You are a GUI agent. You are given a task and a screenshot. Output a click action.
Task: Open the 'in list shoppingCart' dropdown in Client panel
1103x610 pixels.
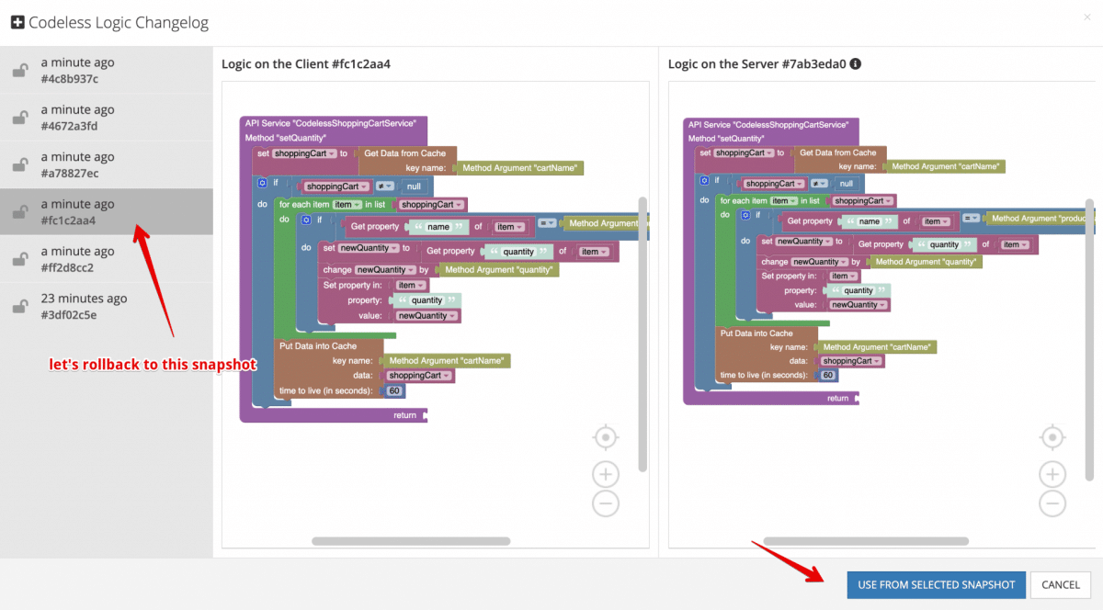[430, 205]
